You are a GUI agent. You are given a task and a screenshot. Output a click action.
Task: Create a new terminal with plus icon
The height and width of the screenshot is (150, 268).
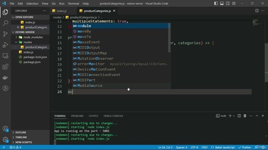click(230, 116)
